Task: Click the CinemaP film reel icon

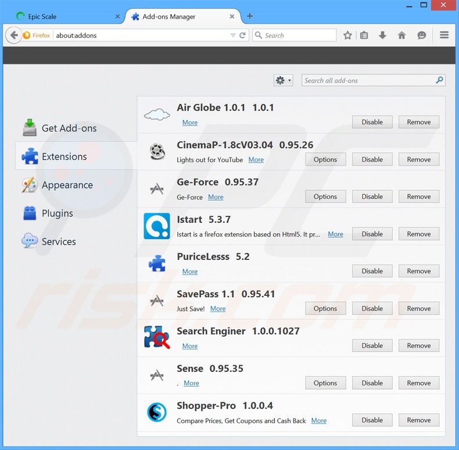Action: [x=157, y=152]
